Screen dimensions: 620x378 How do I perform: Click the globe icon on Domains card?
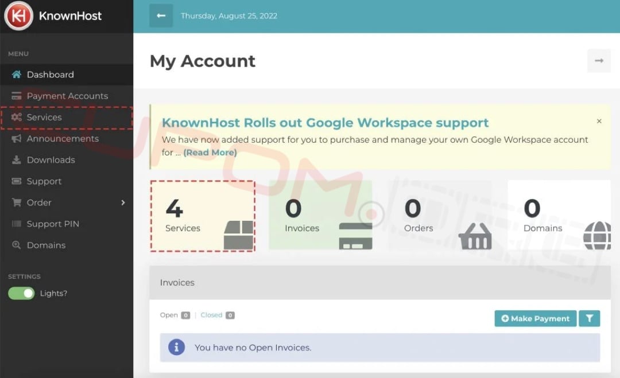pos(598,235)
